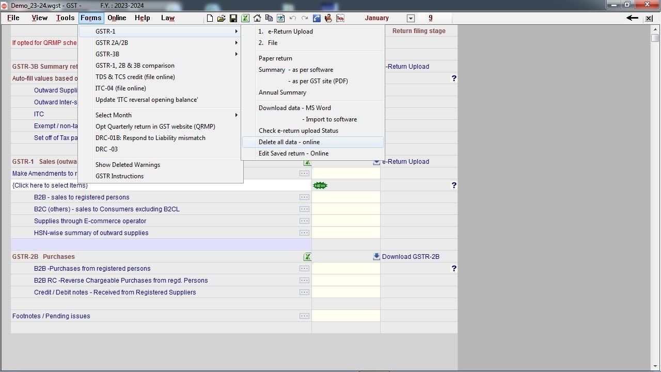Click the profile card toolbar icon

pyautogui.click(x=281, y=18)
